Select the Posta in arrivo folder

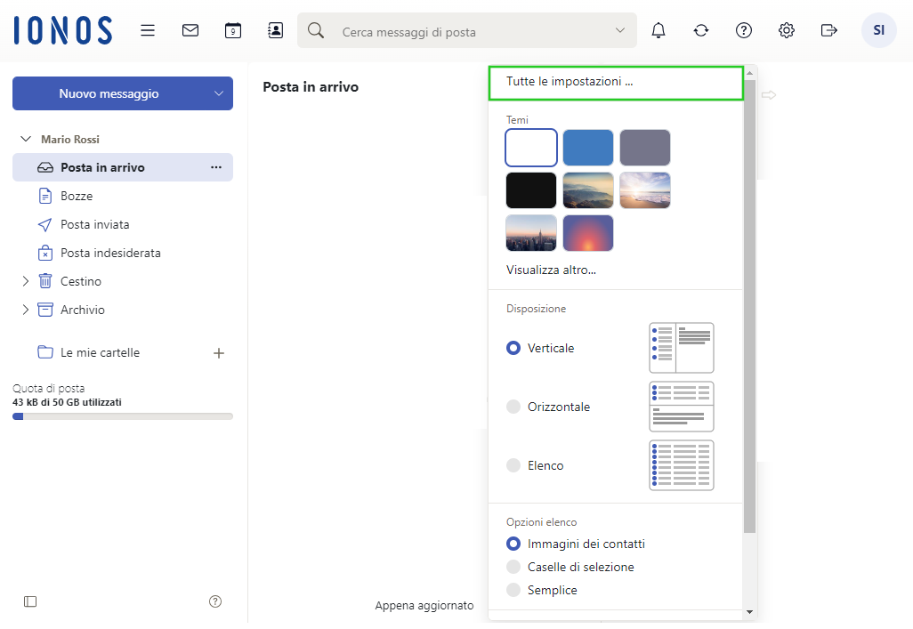point(123,167)
